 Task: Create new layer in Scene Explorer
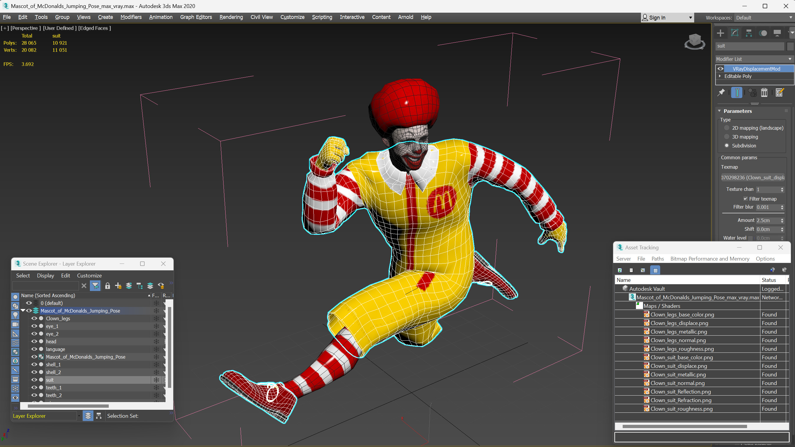118,286
